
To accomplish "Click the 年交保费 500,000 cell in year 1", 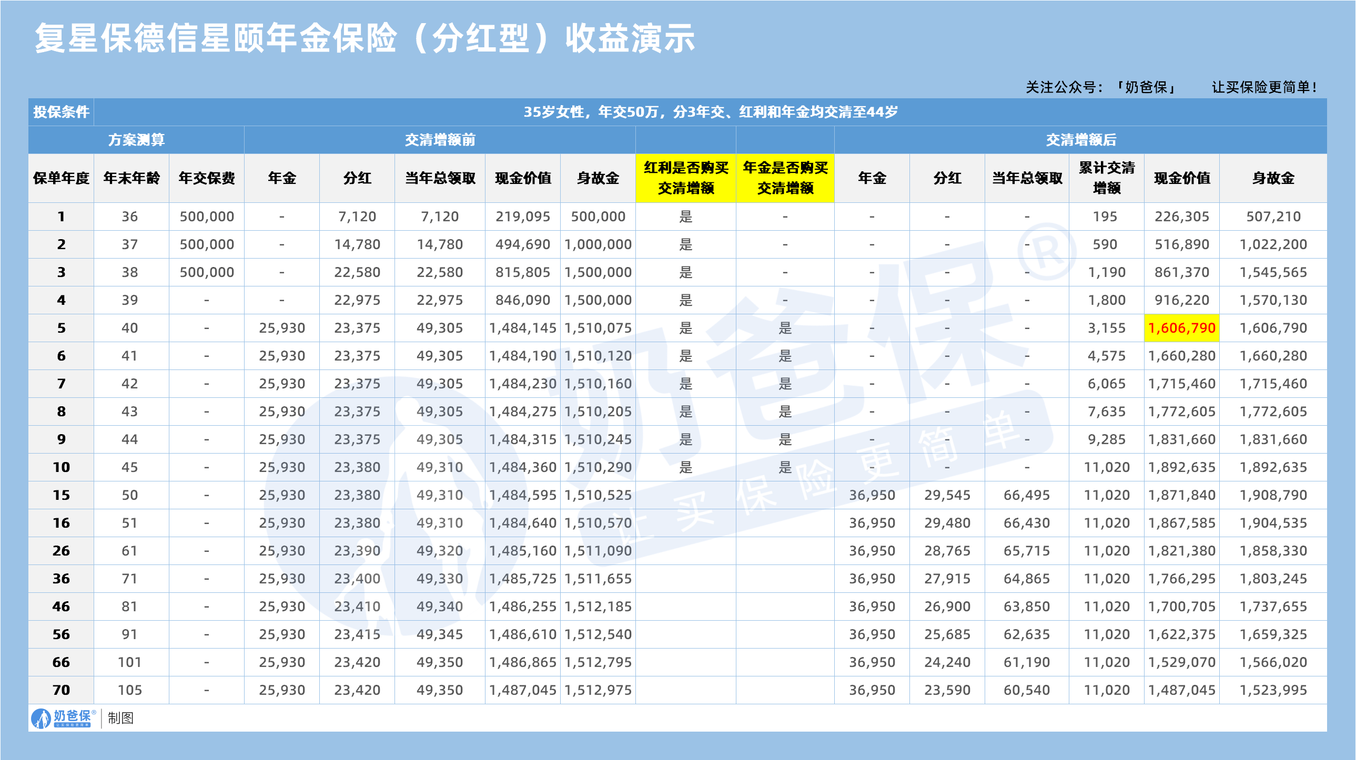I will [206, 217].
